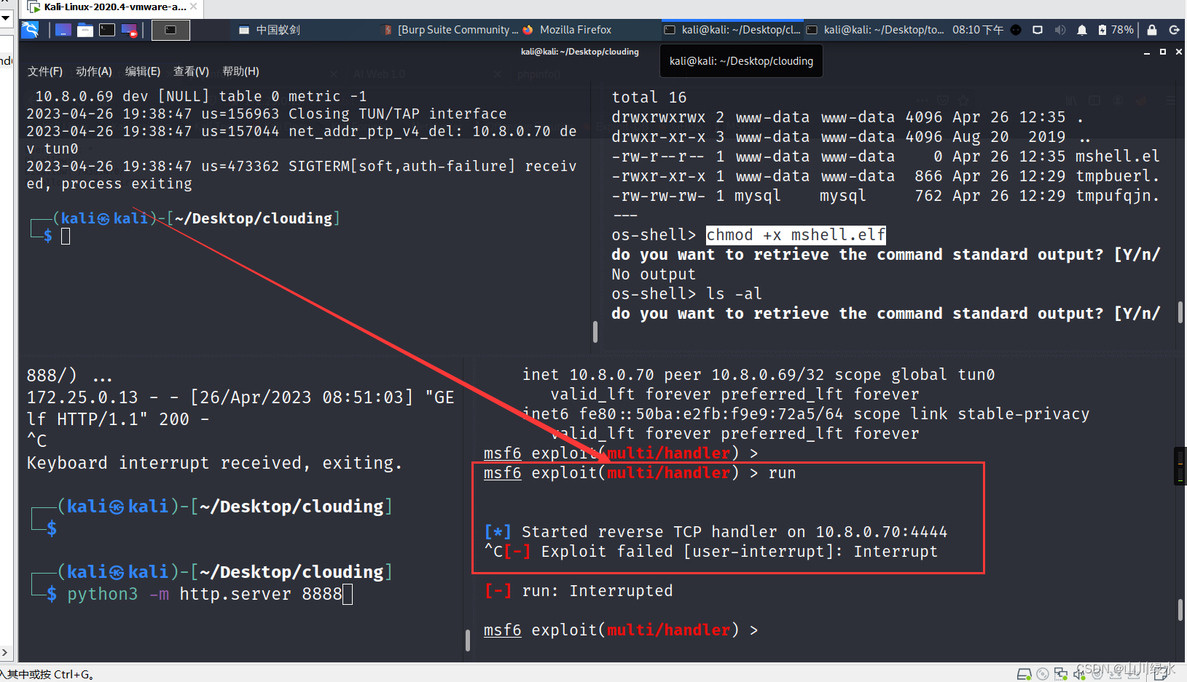Open the 文件(F) menu
The image size is (1187, 682).
[x=45, y=71]
